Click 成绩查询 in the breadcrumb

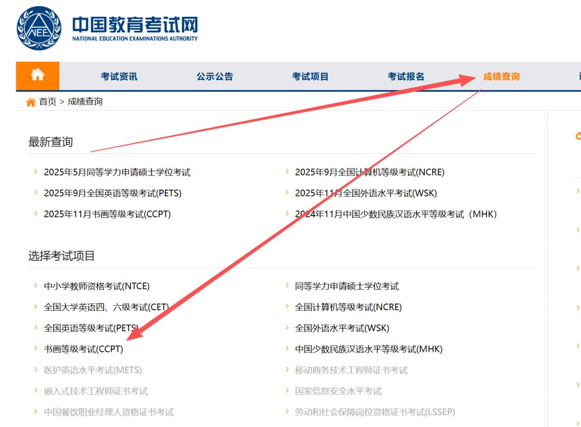85,101
